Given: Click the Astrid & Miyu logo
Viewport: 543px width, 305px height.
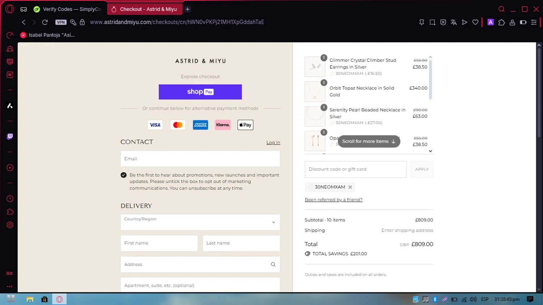Looking at the screenshot, I should pos(201,61).
